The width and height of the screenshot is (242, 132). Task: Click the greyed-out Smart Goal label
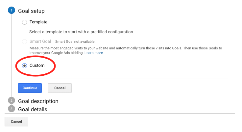(x=40, y=41)
